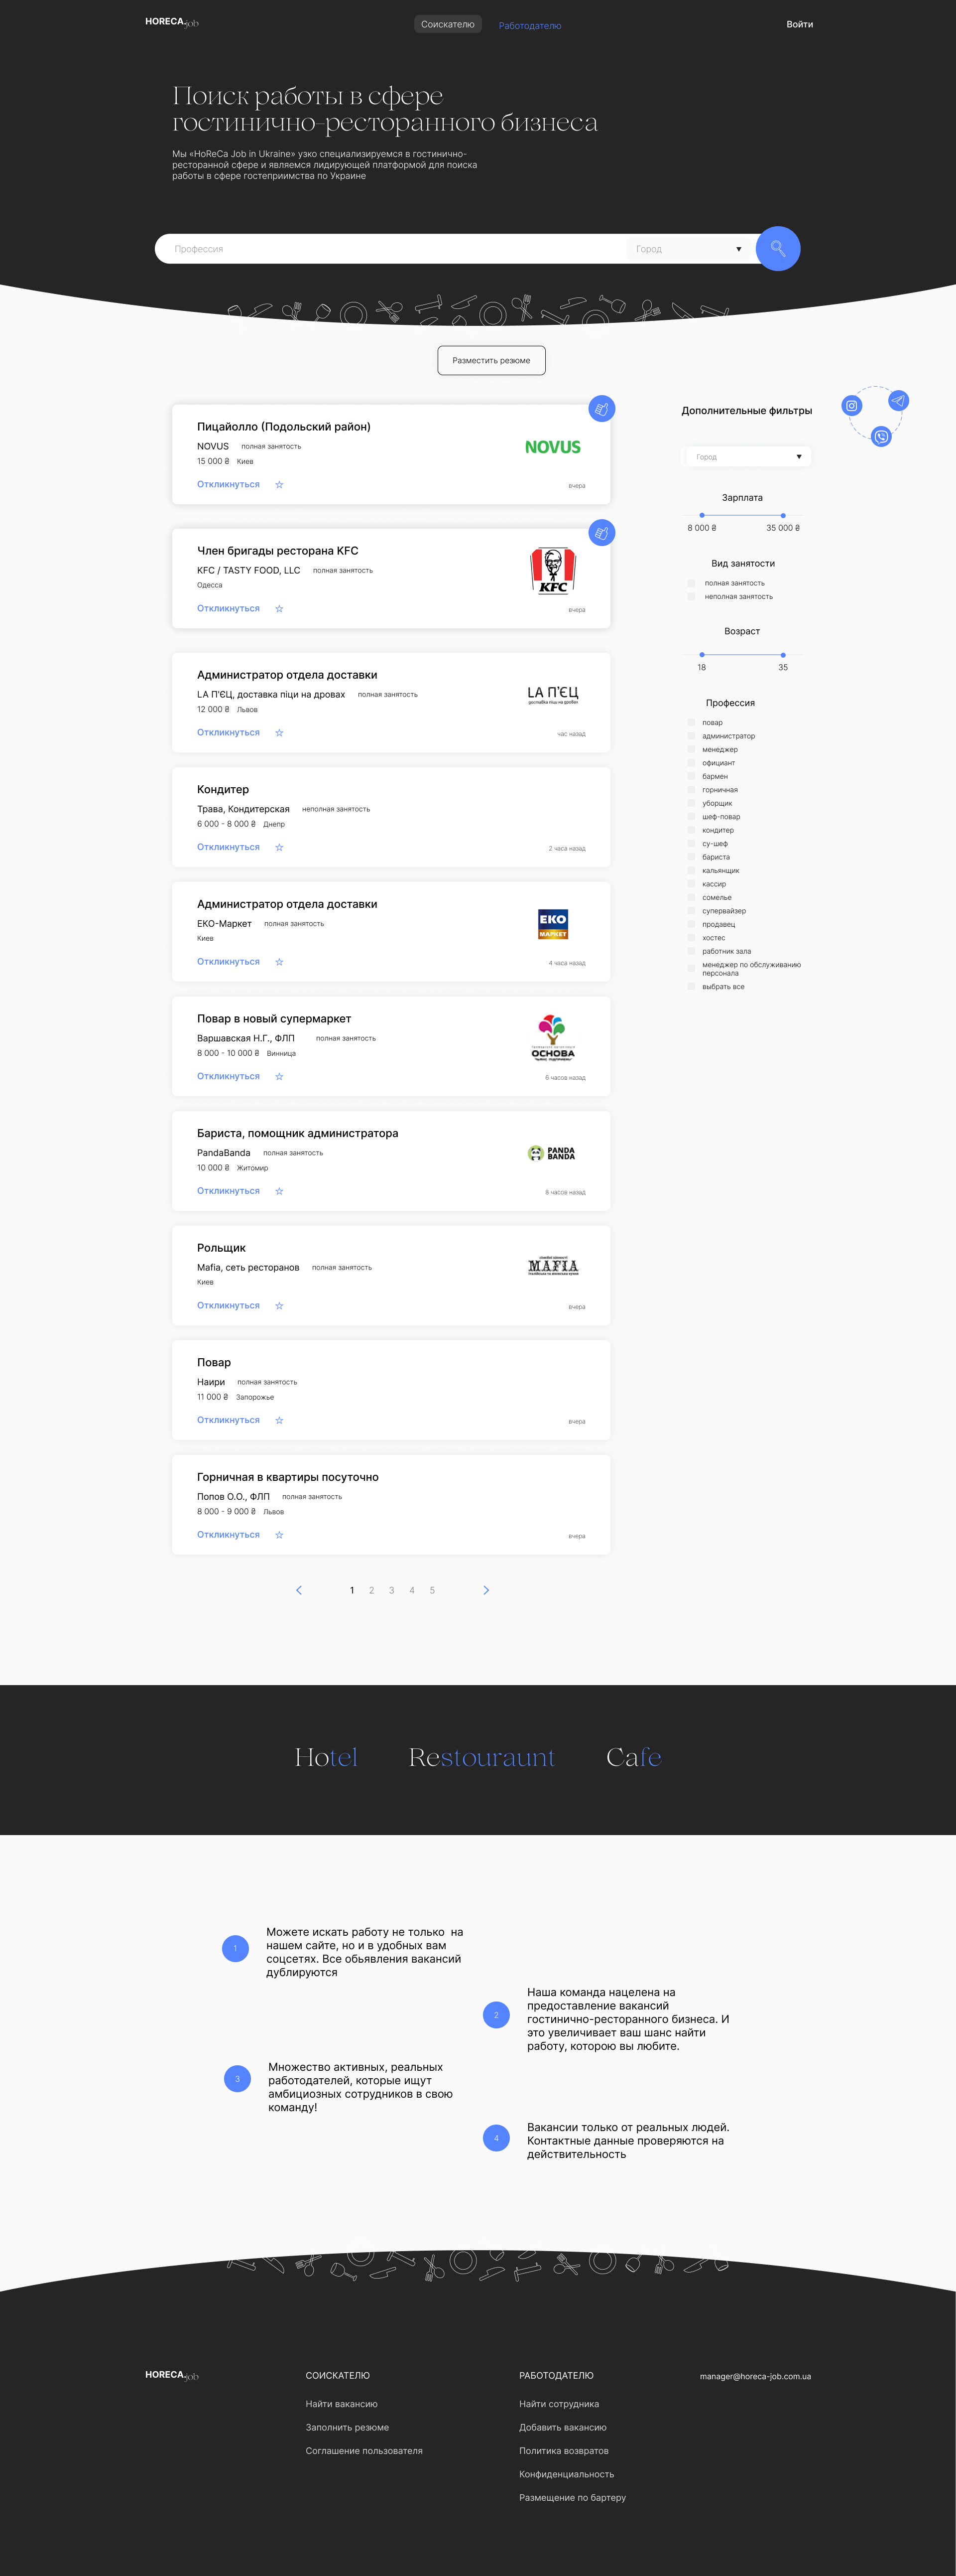
Task: Click the NOVUS company logo
Action: click(552, 447)
